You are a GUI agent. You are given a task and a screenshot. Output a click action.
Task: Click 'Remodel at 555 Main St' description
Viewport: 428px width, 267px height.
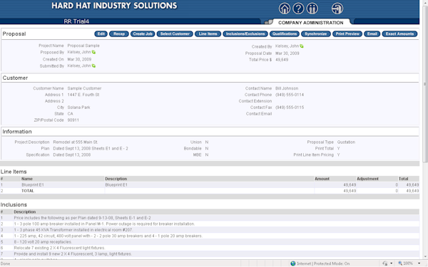[75, 142]
